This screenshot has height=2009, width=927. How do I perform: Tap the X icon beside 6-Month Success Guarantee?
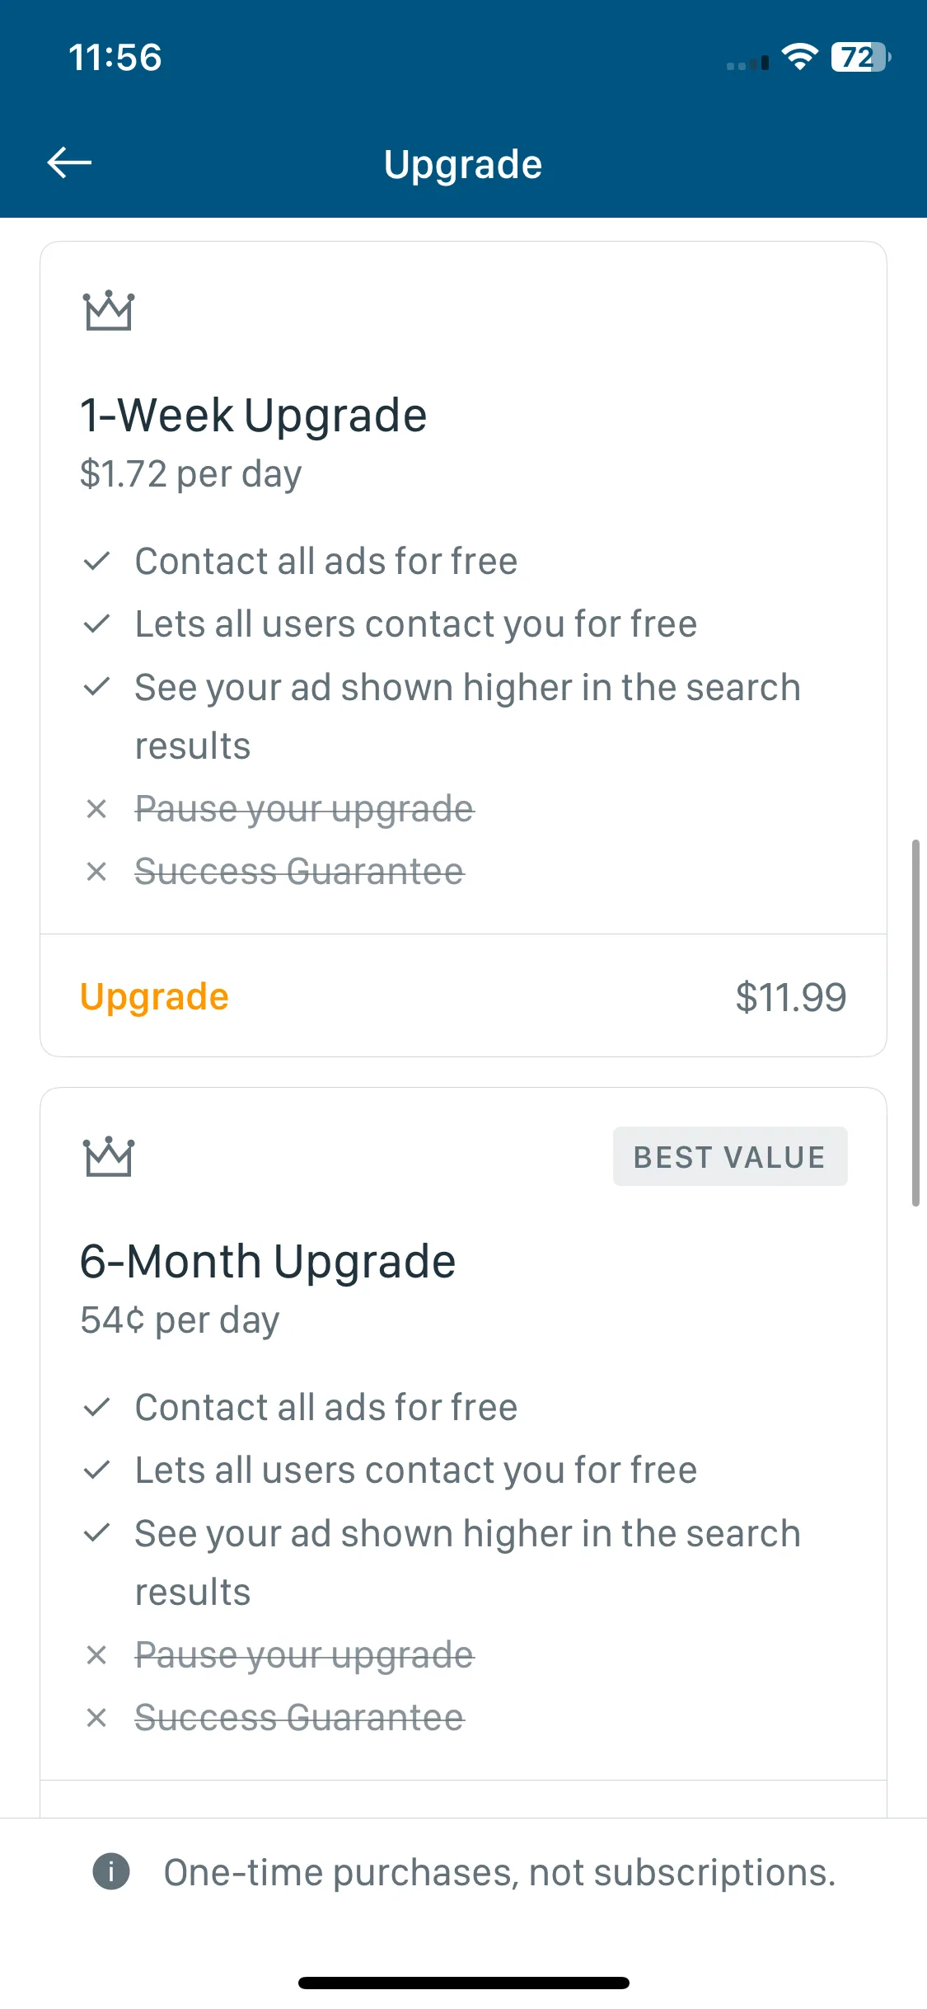pos(96,1718)
